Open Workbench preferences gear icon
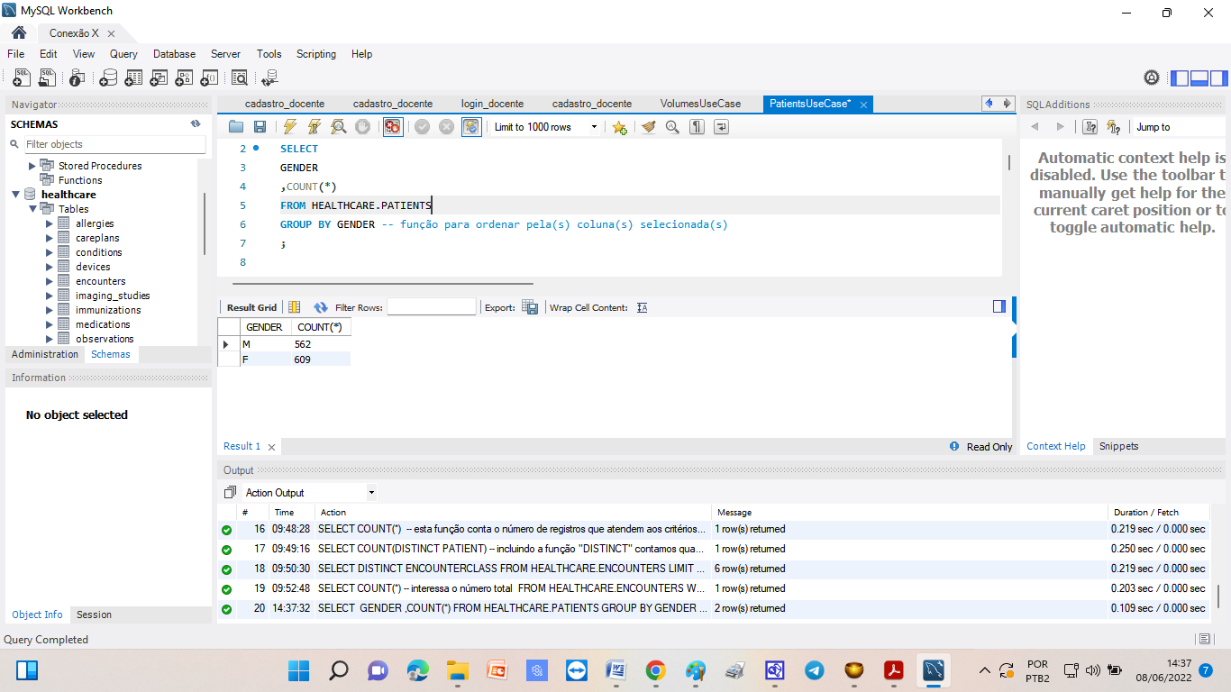Image resolution: width=1231 pixels, height=692 pixels. tap(1151, 78)
